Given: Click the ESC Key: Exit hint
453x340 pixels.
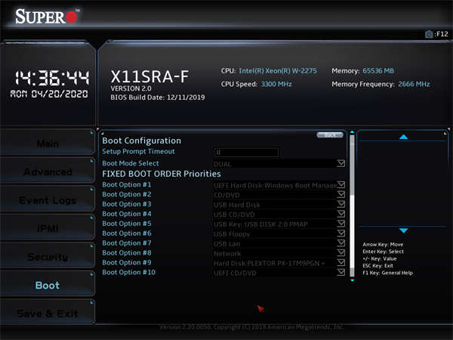Looking at the screenshot, I should click(378, 266).
